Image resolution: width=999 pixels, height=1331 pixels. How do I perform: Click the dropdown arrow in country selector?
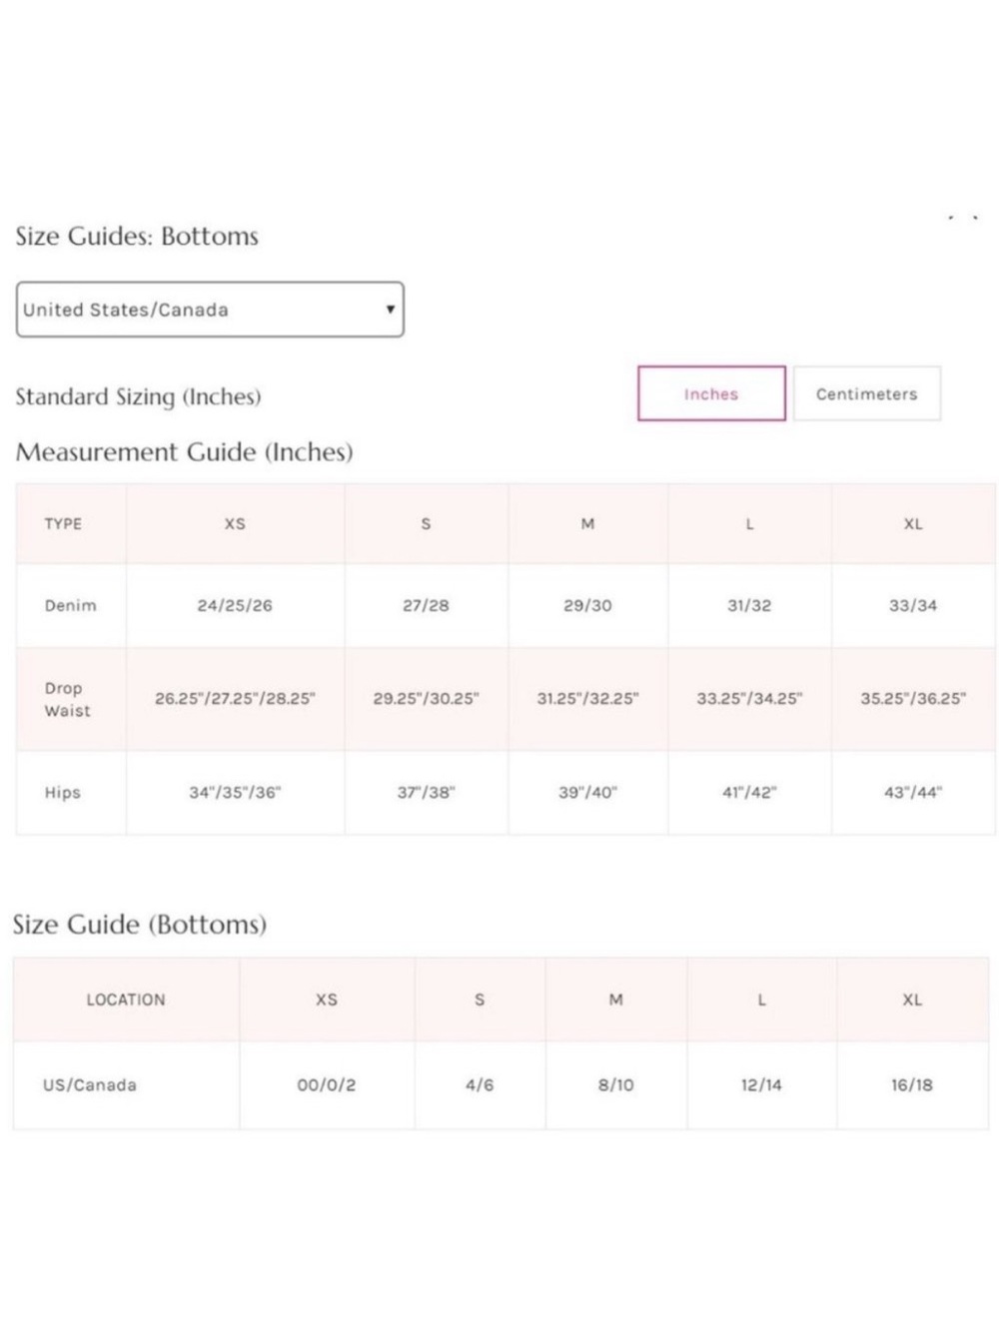coord(390,310)
